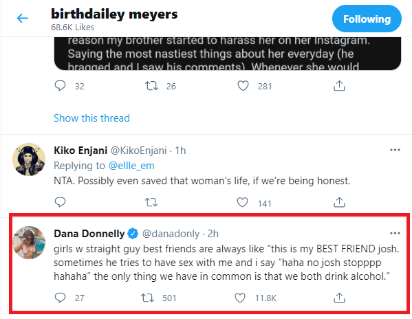The height and width of the screenshot is (319, 412).
Task: Like Dana Donnelly's tweet with 11.8K likes
Action: (240, 298)
